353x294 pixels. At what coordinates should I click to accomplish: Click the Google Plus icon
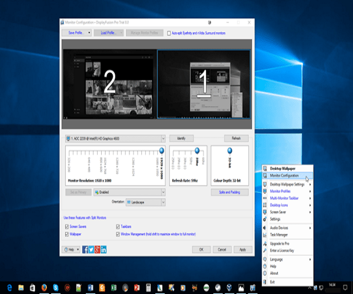click(x=97, y=249)
